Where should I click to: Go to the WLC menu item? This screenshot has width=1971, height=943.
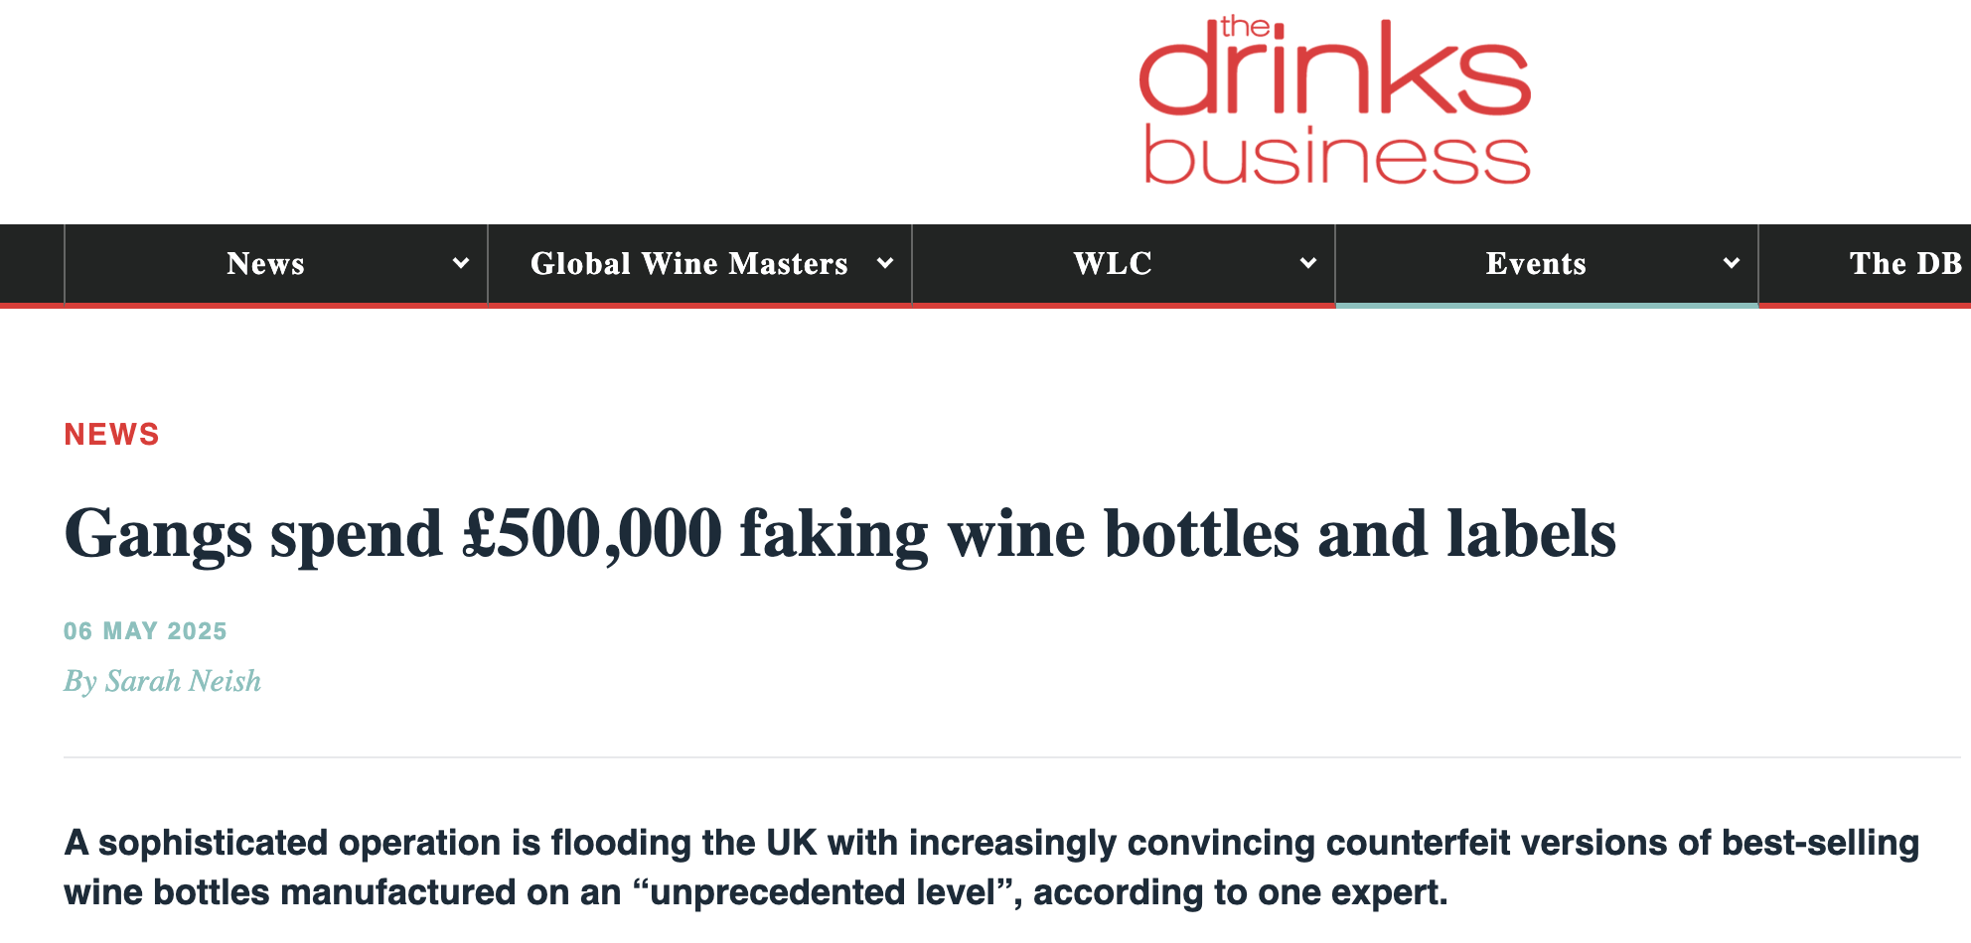[x=1113, y=263]
